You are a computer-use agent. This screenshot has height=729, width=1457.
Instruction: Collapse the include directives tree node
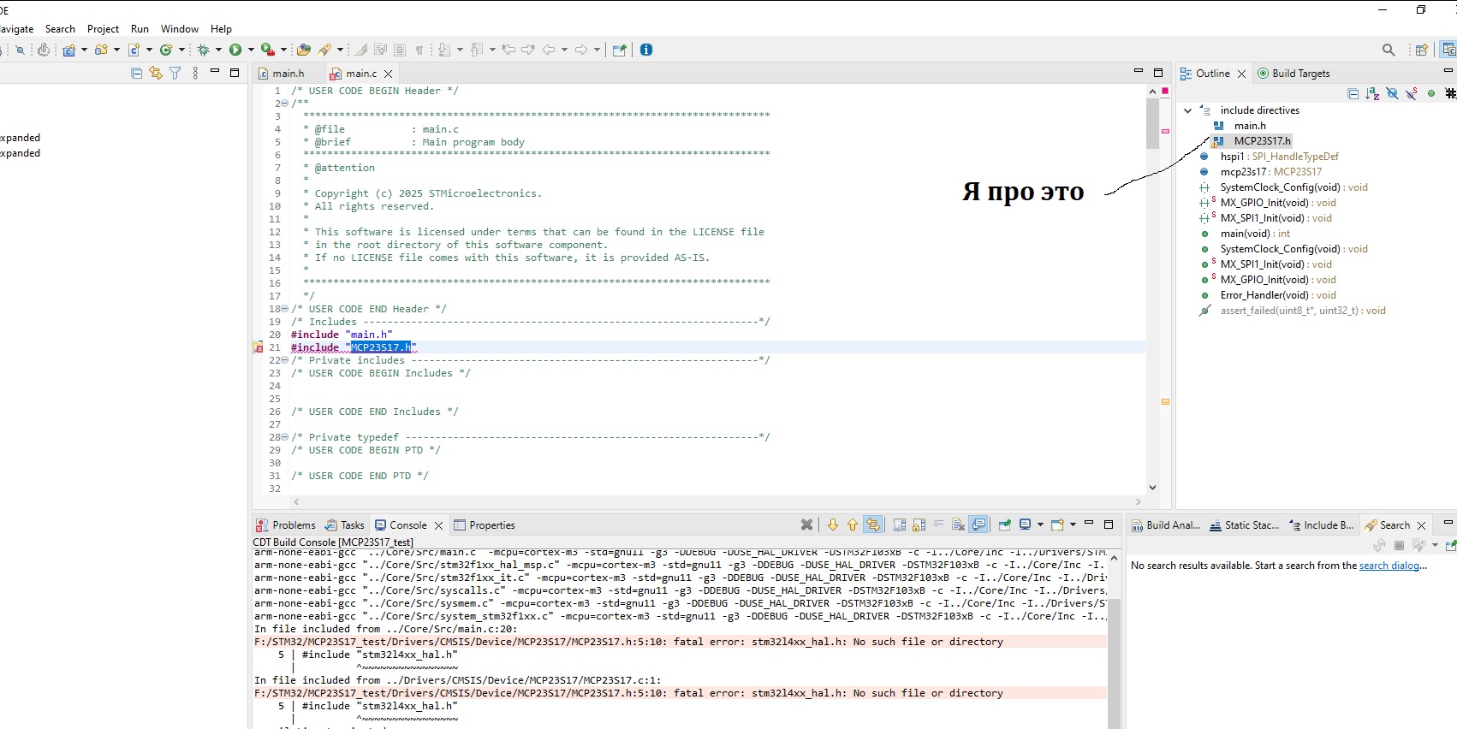[1187, 110]
